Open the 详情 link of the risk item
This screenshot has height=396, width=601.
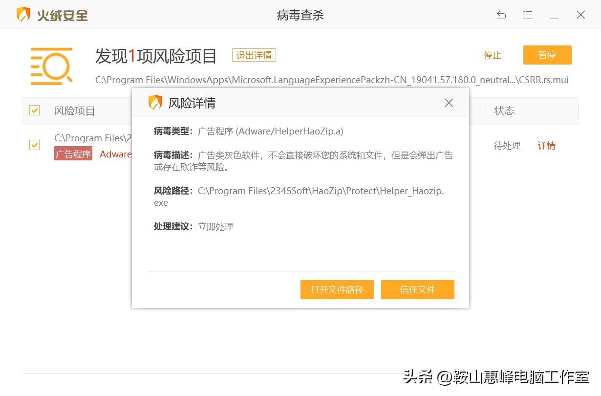(547, 146)
